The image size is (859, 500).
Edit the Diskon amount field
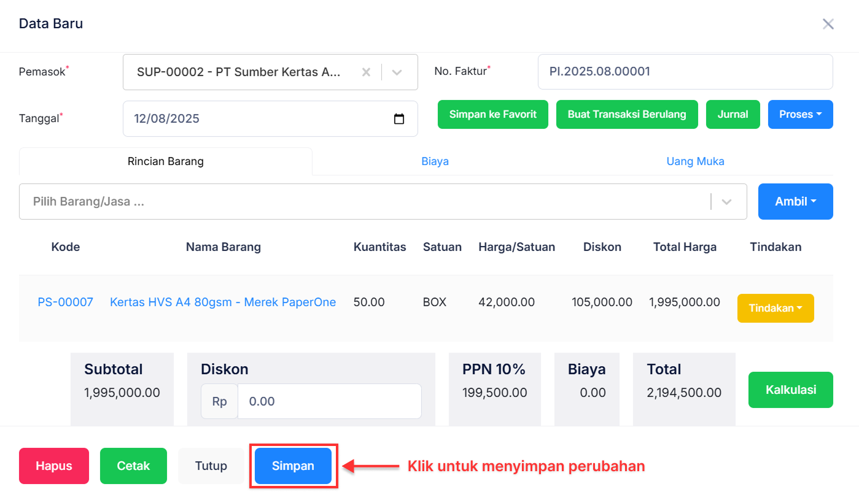[330, 401]
